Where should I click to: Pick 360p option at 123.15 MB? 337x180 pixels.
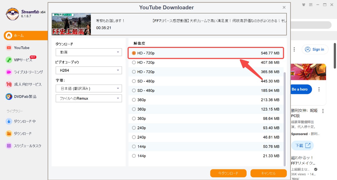pos(206,109)
